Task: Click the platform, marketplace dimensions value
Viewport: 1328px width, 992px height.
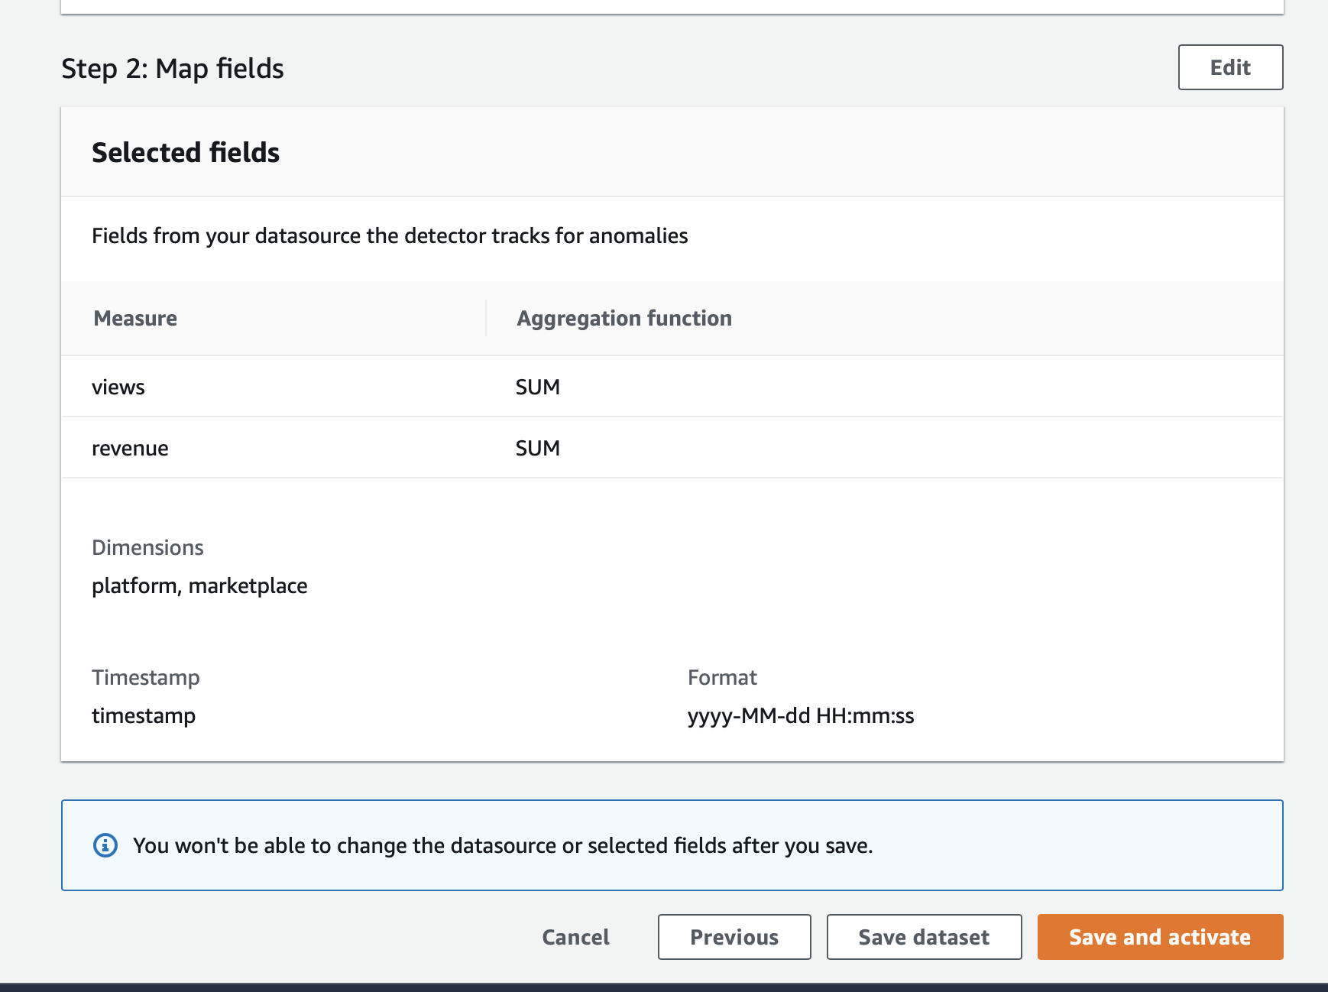Action: click(199, 585)
